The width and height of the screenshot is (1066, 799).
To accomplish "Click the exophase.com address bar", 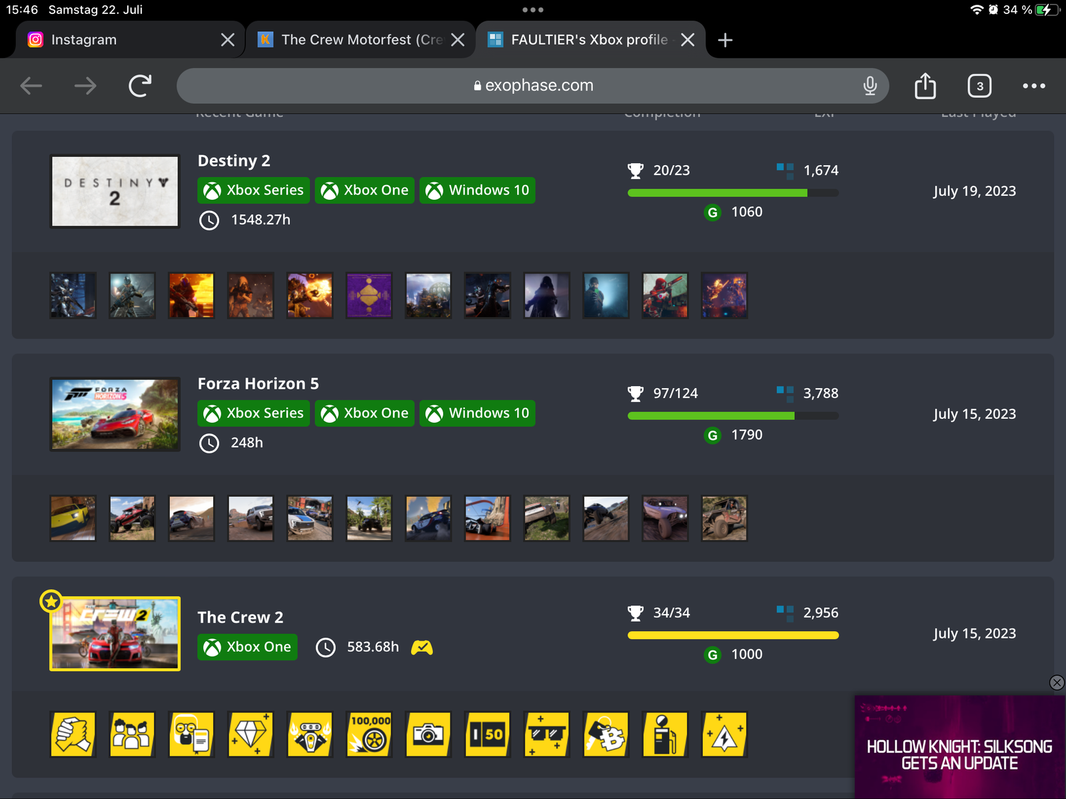I will [x=532, y=85].
